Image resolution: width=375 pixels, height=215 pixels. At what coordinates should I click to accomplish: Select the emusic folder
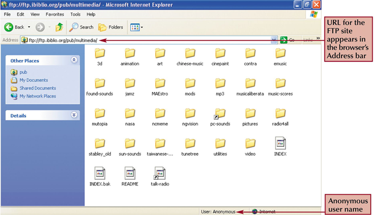coord(281,57)
